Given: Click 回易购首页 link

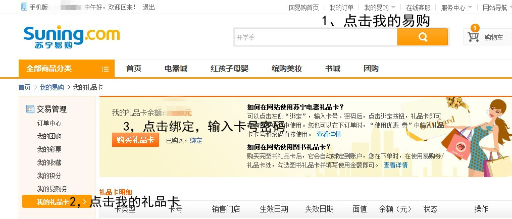Looking at the screenshot, I should (303, 8).
